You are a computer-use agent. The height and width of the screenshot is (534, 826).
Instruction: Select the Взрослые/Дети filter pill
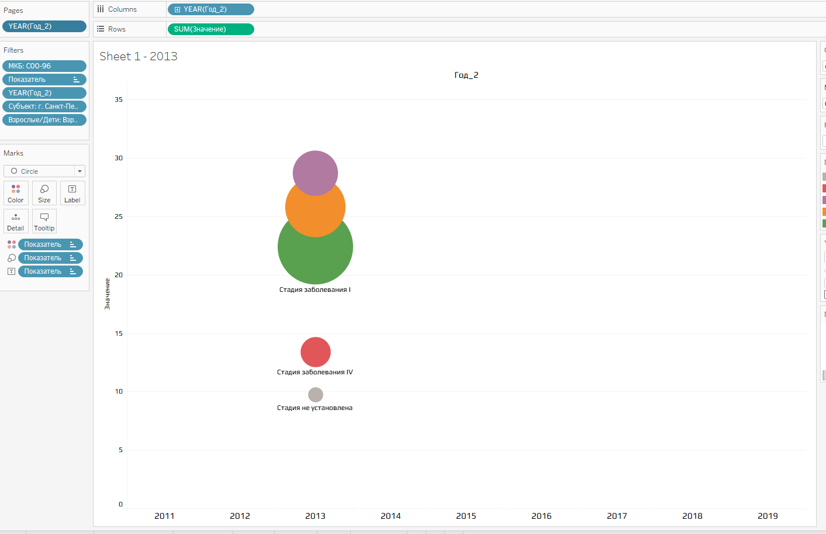click(x=44, y=120)
